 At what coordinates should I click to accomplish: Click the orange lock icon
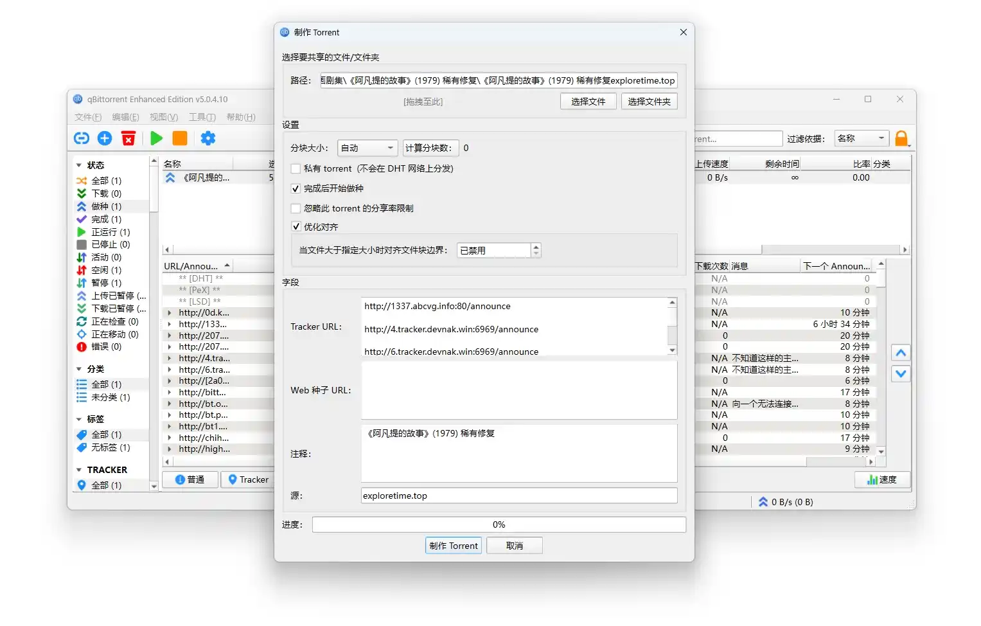point(901,138)
